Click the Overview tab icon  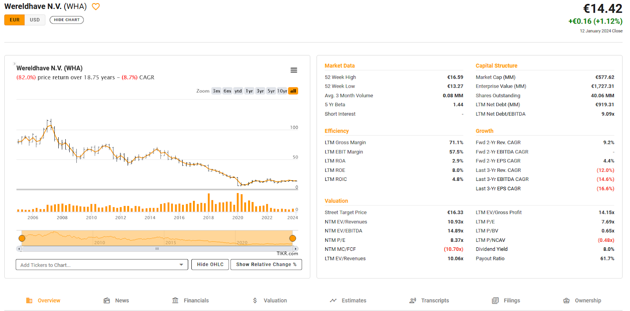click(x=29, y=300)
